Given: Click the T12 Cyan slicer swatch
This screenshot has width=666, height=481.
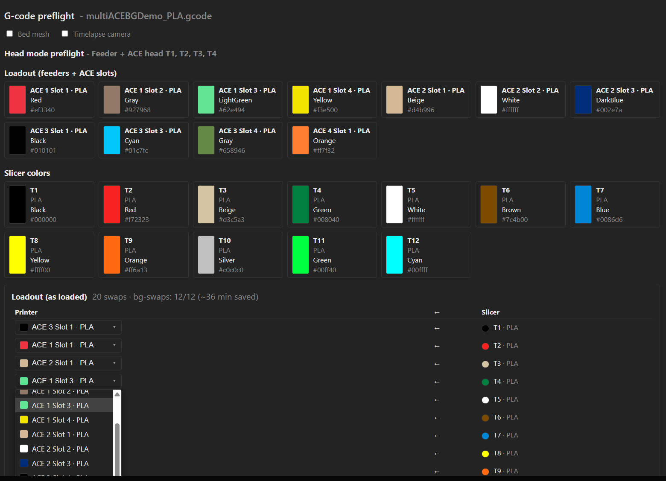Looking at the screenshot, I should [x=394, y=255].
